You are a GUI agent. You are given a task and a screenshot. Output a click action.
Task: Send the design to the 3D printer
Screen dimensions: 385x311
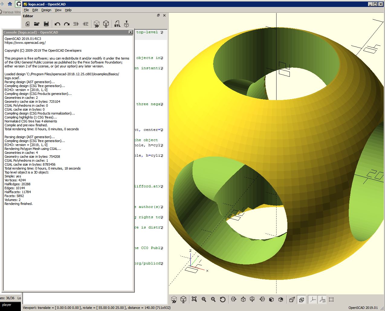pos(127,24)
